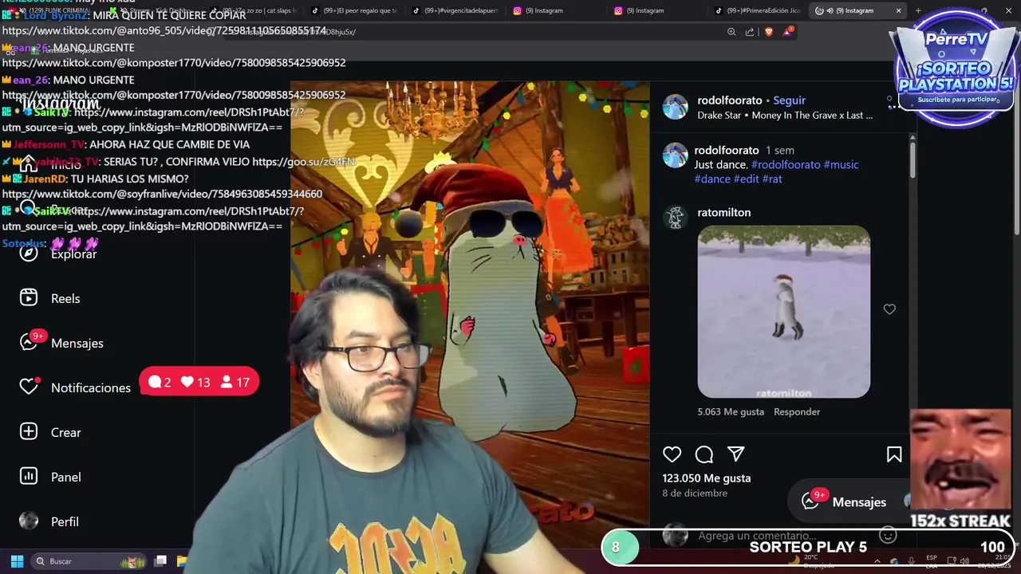Click the File Explorer taskbar icon

coord(181,561)
